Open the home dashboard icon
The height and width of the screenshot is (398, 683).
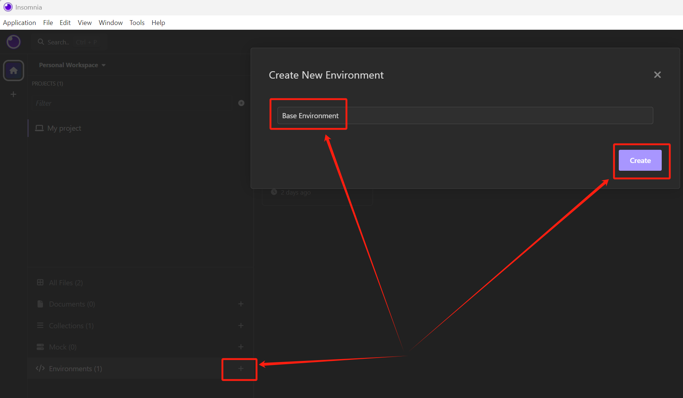pos(14,70)
